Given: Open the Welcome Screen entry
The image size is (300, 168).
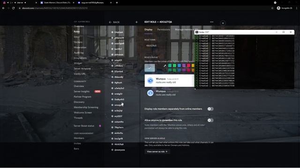Looking at the screenshot, I should [x=82, y=112].
